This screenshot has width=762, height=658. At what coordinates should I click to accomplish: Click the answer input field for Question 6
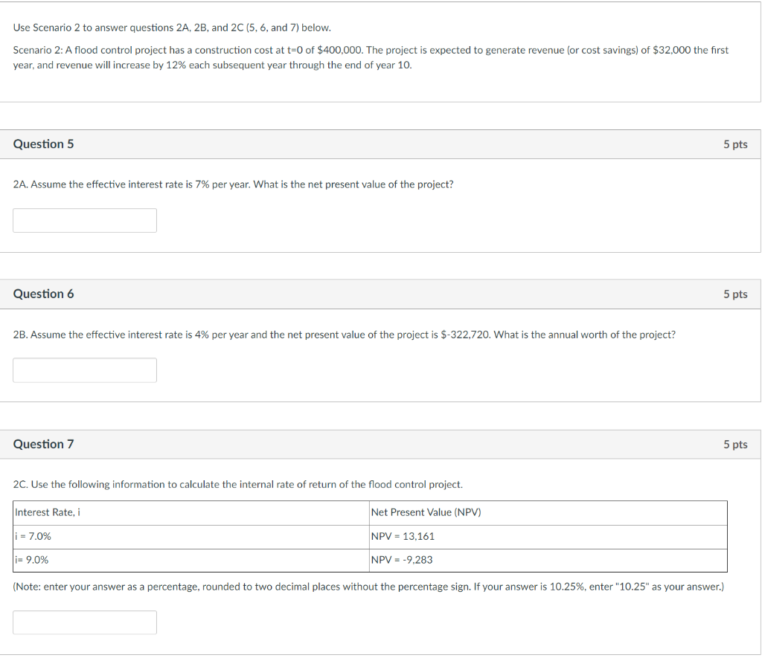pos(84,370)
